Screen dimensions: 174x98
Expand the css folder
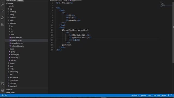[11, 26]
